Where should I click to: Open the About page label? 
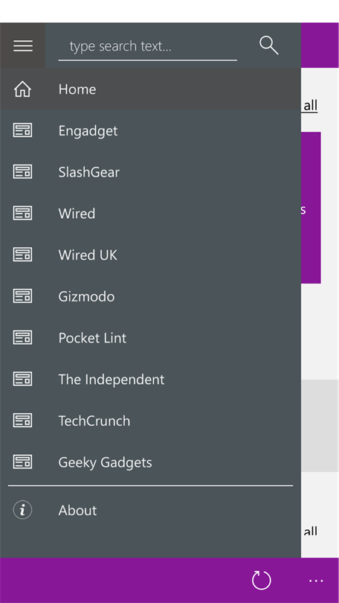tap(77, 511)
